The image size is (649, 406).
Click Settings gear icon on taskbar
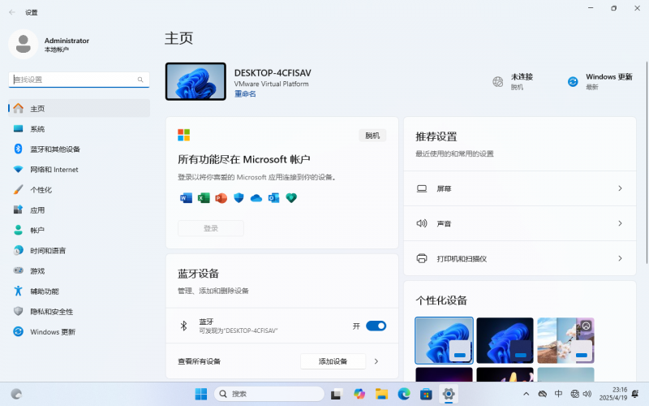pos(449,394)
